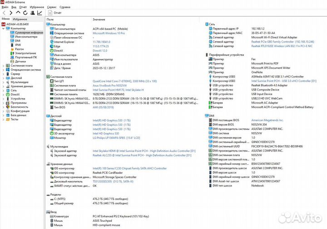Go up one level with Up arrow
This screenshot has width=327, height=229.
[x=18, y=13]
